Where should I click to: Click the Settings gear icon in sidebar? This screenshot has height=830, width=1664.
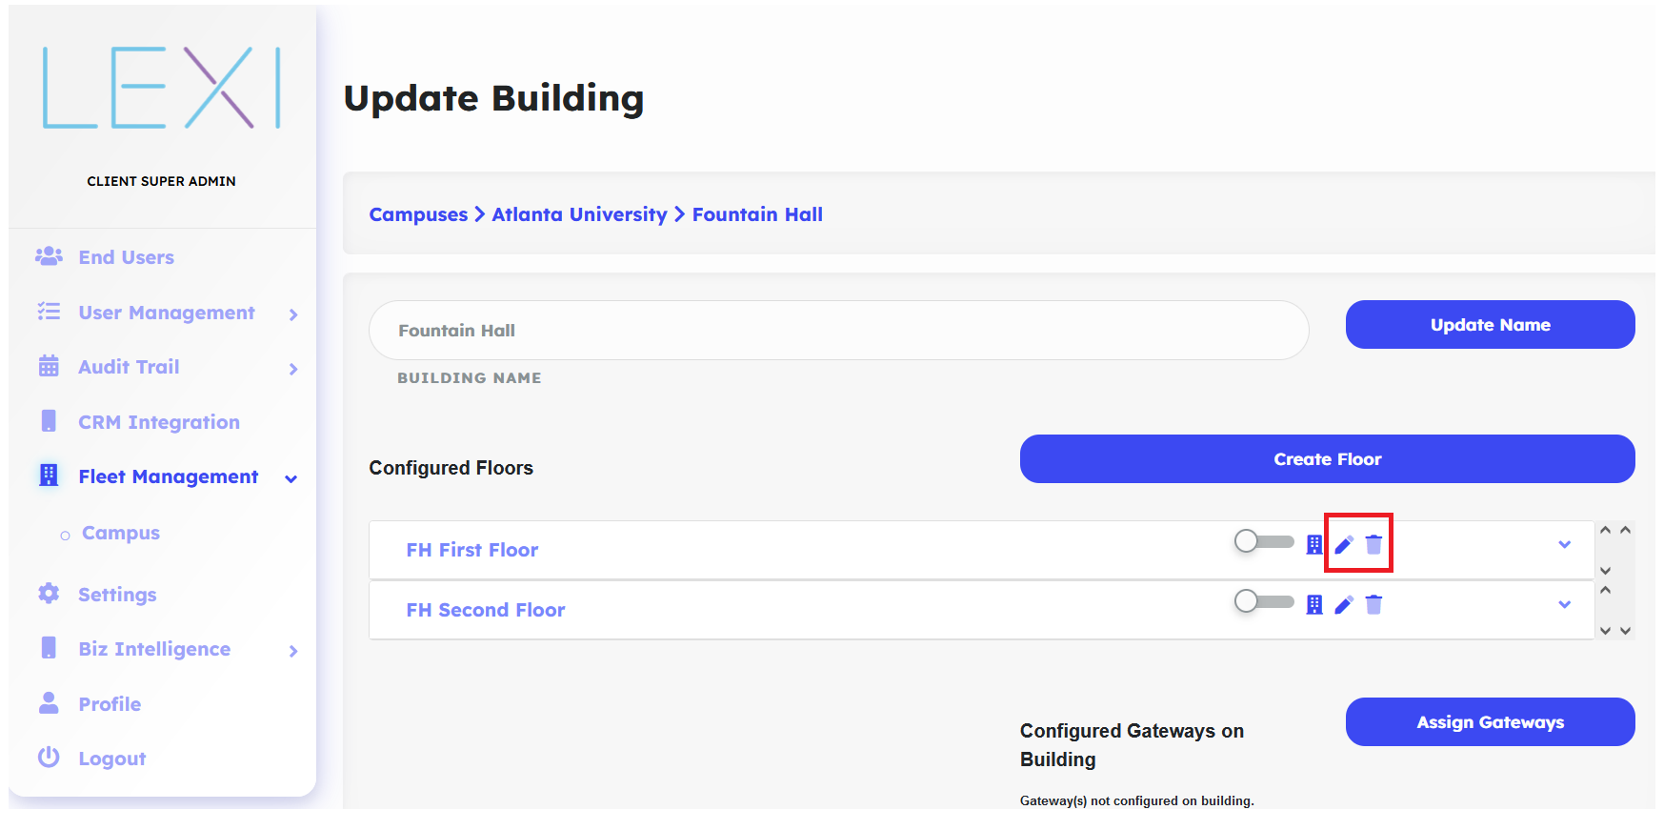coord(49,594)
